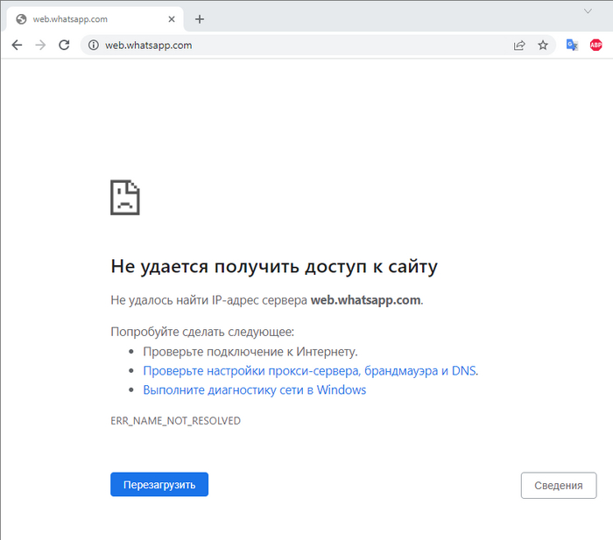613x540 pixels.
Task: Click text Попробуйте сделать следующее
Action: tap(202, 332)
